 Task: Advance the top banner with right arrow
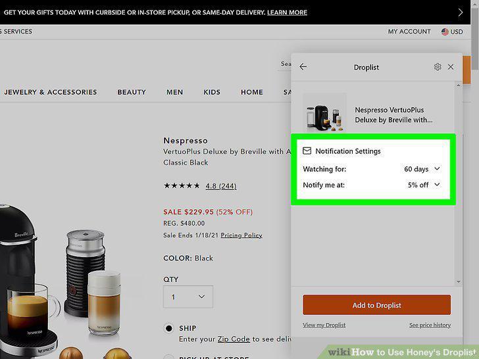click(x=461, y=12)
